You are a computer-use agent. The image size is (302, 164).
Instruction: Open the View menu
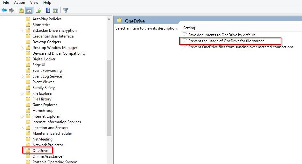click(34, 3)
